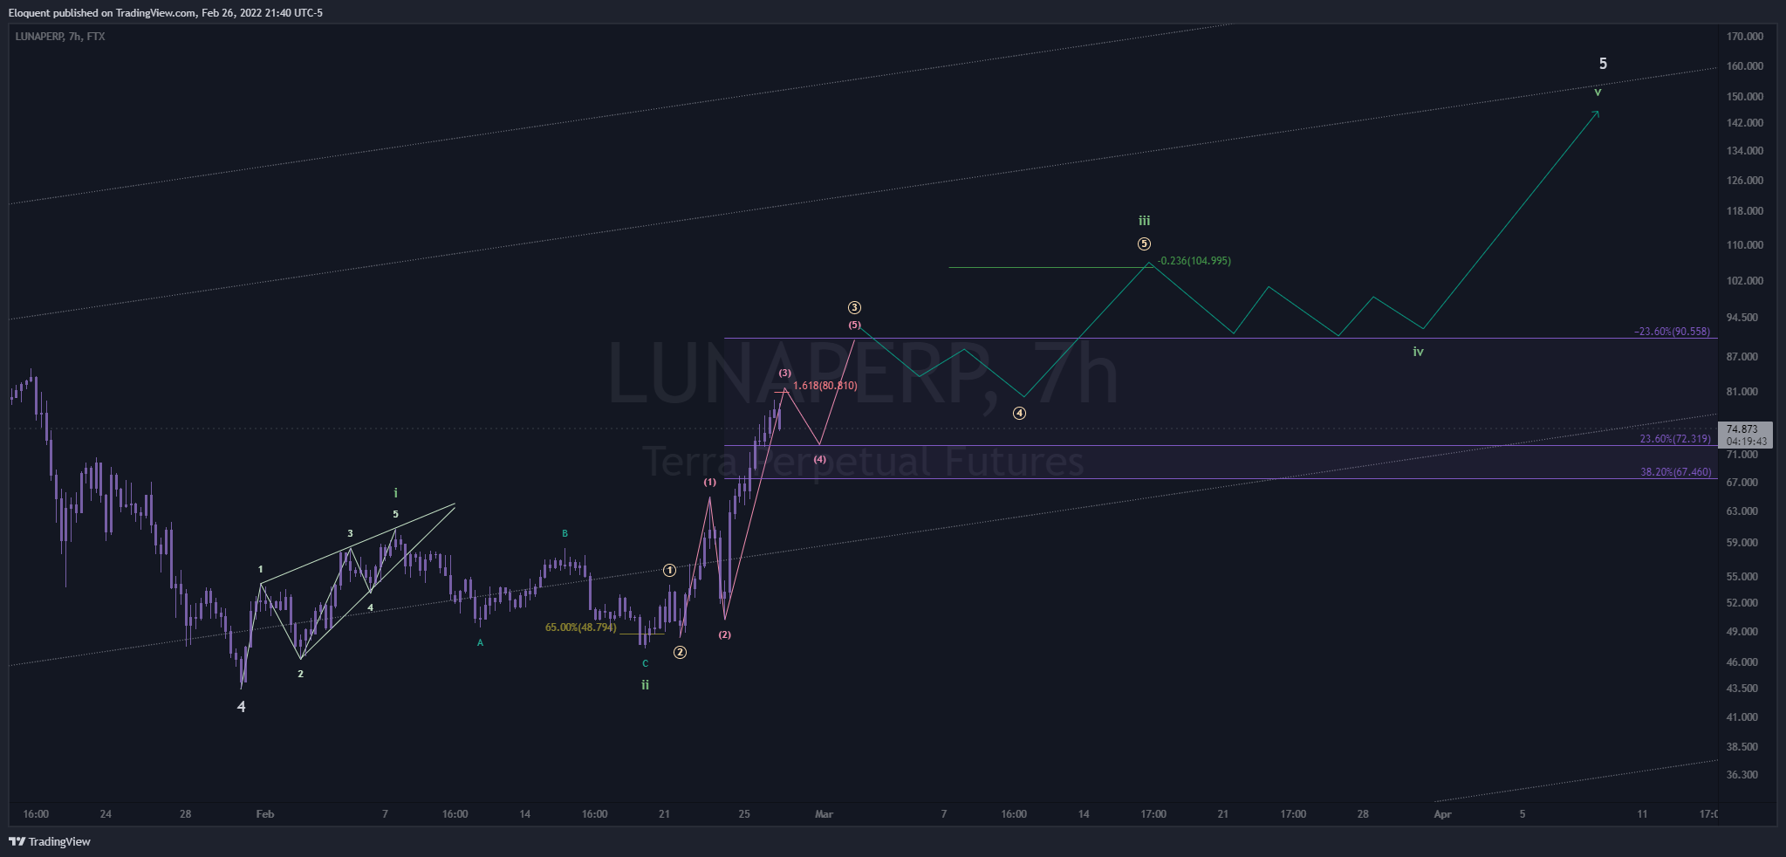Click the teal C corrective wave label
Image resolution: width=1786 pixels, height=857 pixels.
tap(645, 664)
